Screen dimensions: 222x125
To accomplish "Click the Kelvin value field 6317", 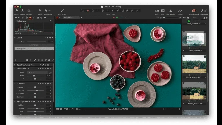I will [x=49, y=76].
